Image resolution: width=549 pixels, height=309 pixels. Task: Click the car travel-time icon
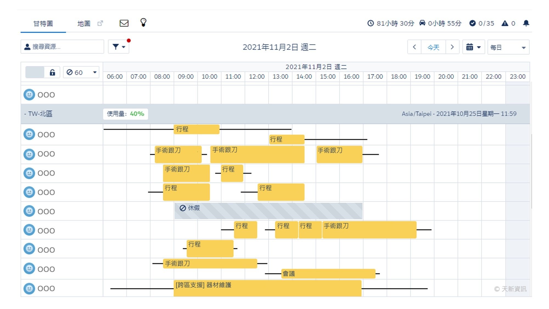tap(422, 24)
